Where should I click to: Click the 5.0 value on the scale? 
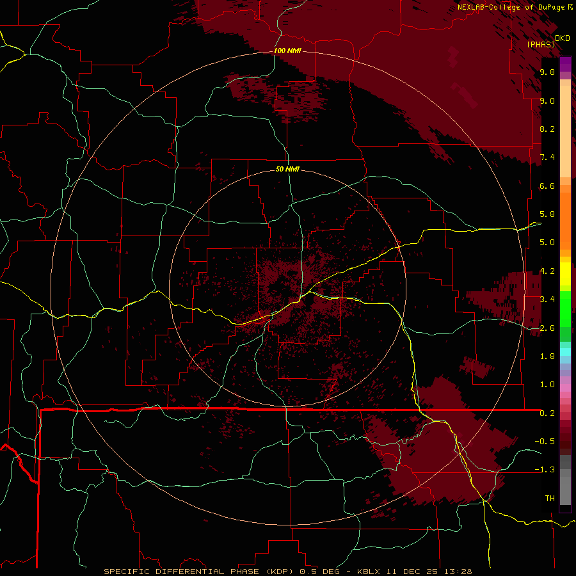pyautogui.click(x=547, y=243)
